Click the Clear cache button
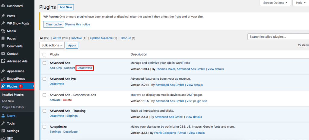This screenshot has height=140, width=309. click(x=54, y=24)
